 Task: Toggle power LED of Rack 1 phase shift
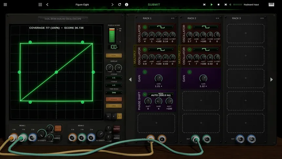[x=145, y=95]
